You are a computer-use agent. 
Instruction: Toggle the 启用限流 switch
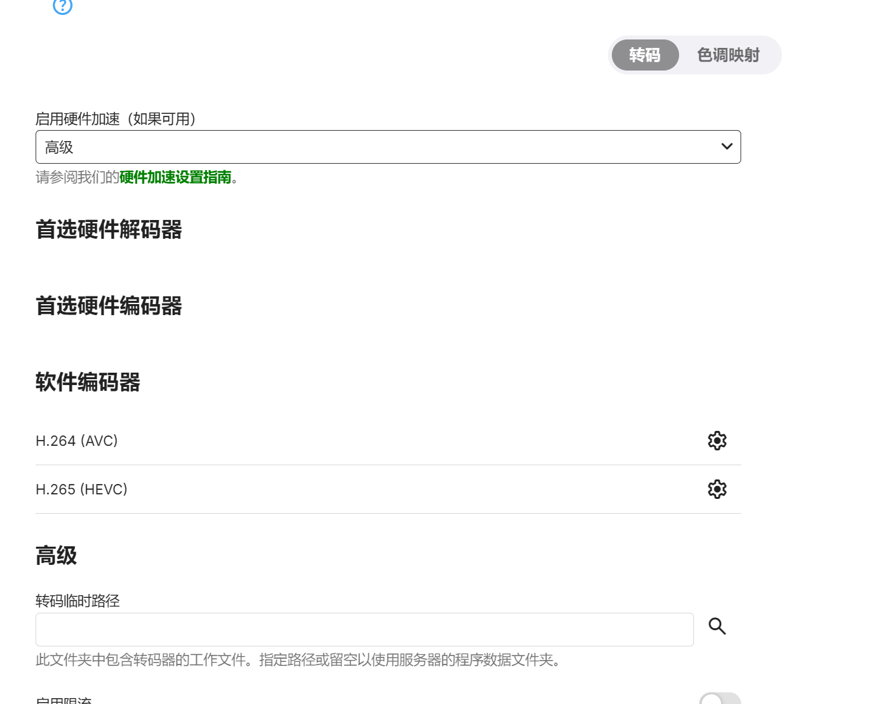point(720,699)
